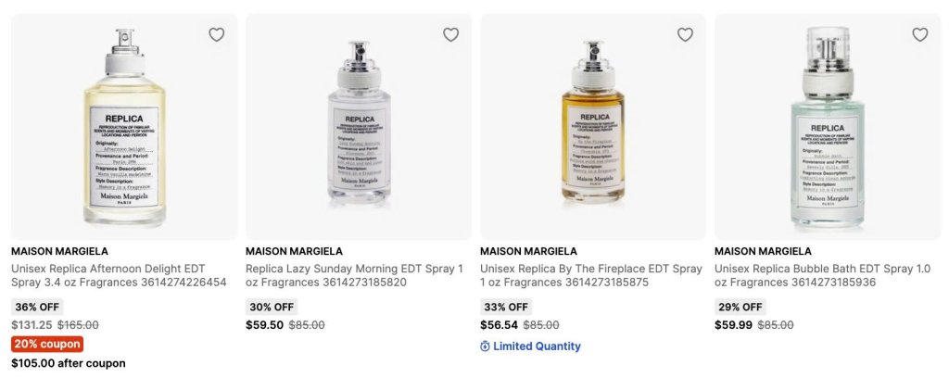Open Lazy Sunday Morning bottle image
Image resolution: width=949 pixels, height=390 pixels.
click(x=359, y=127)
